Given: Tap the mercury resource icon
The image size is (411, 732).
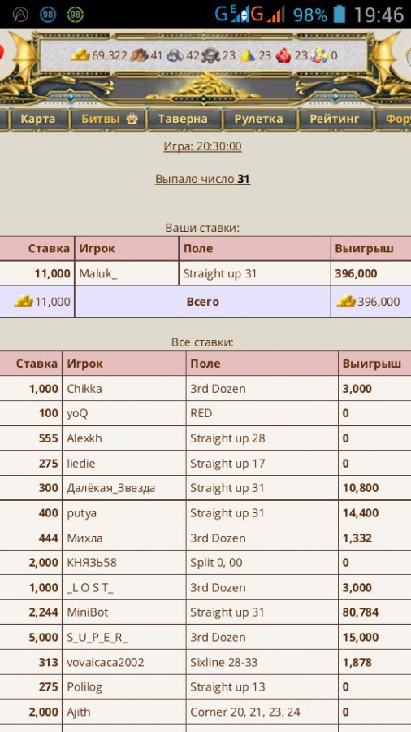Looking at the screenshot, I should point(211,55).
